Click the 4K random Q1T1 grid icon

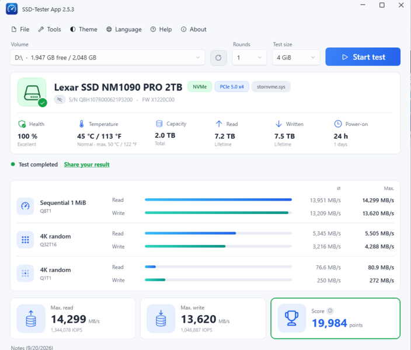tap(26, 273)
